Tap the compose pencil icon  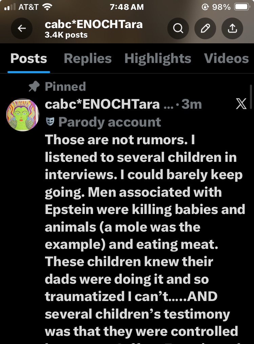click(205, 29)
